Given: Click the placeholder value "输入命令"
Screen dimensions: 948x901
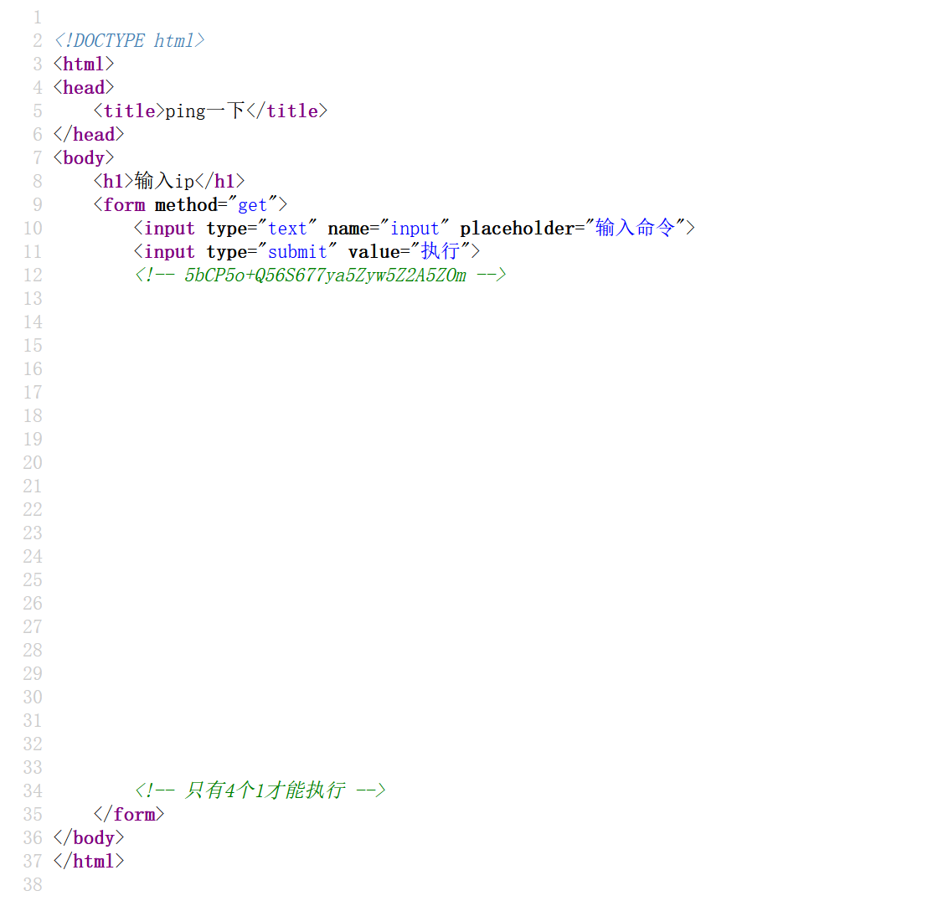Looking at the screenshot, I should tap(635, 228).
